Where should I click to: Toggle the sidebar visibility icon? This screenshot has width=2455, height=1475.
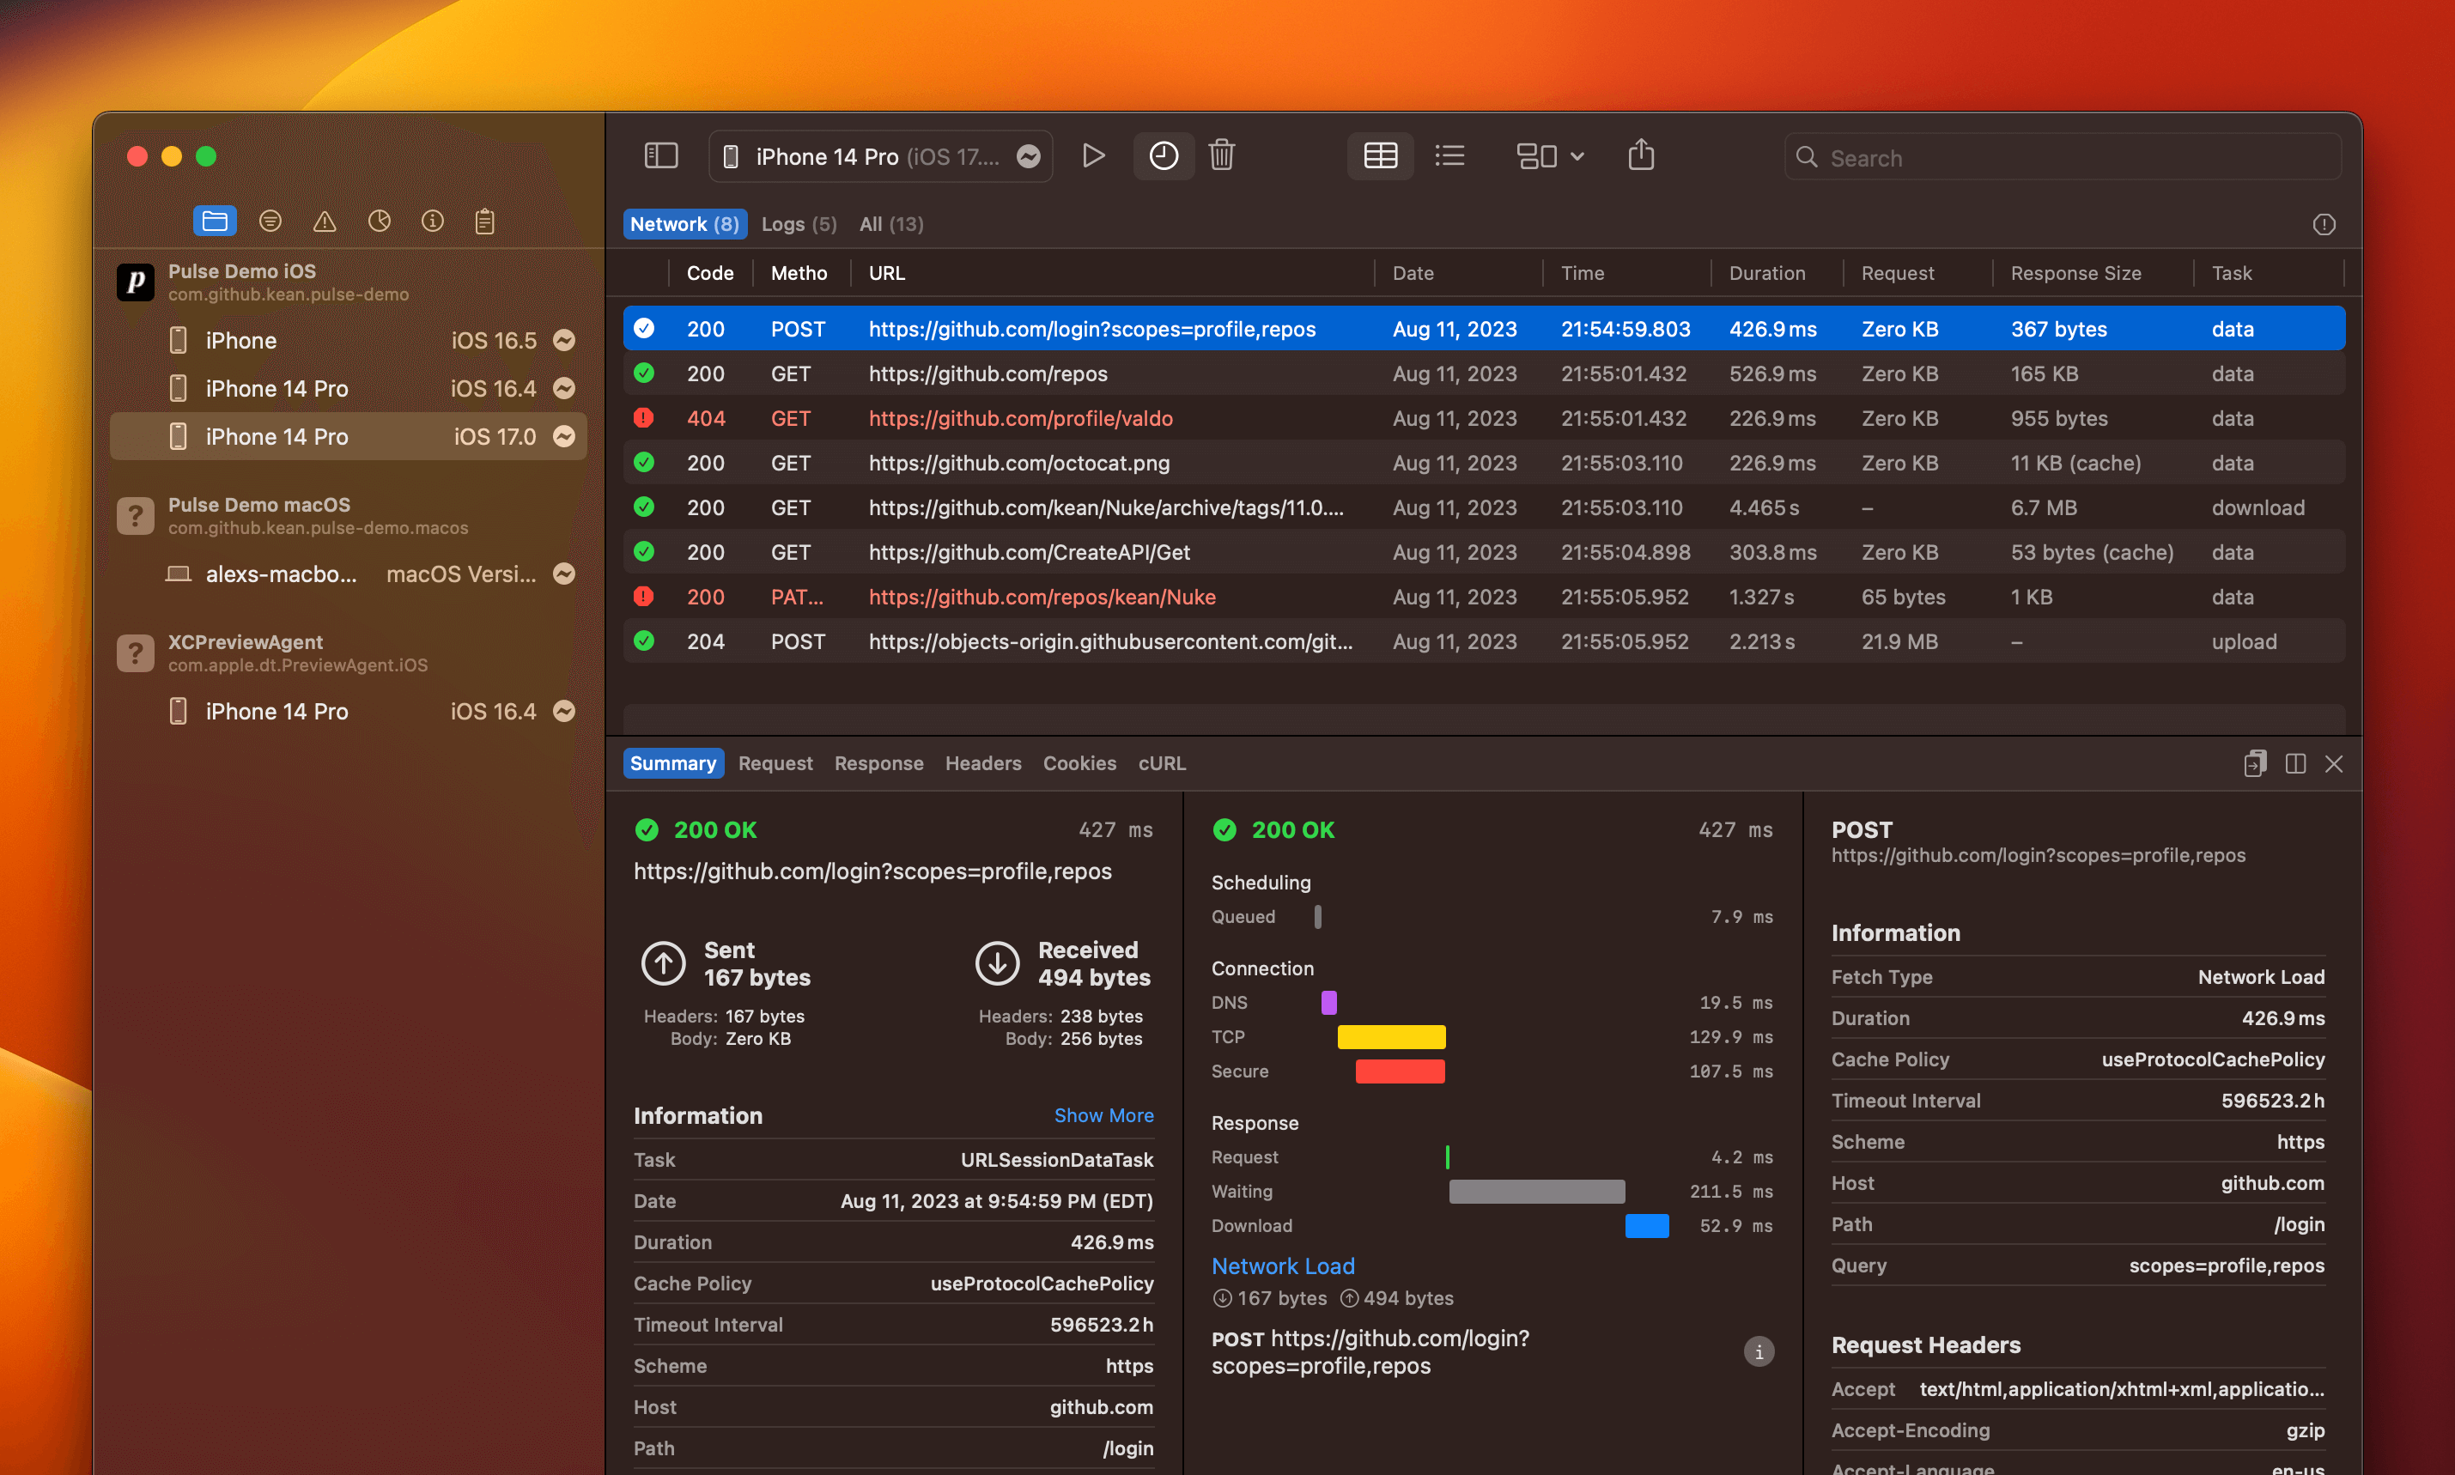pyautogui.click(x=661, y=156)
